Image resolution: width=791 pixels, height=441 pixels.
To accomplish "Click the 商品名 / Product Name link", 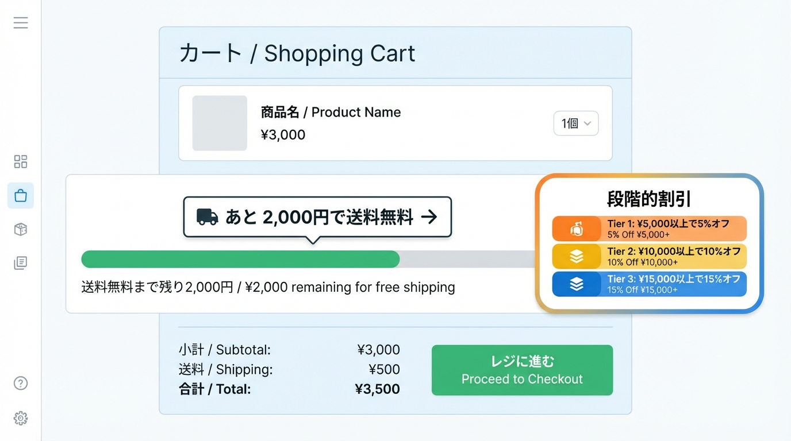I will (x=331, y=112).
